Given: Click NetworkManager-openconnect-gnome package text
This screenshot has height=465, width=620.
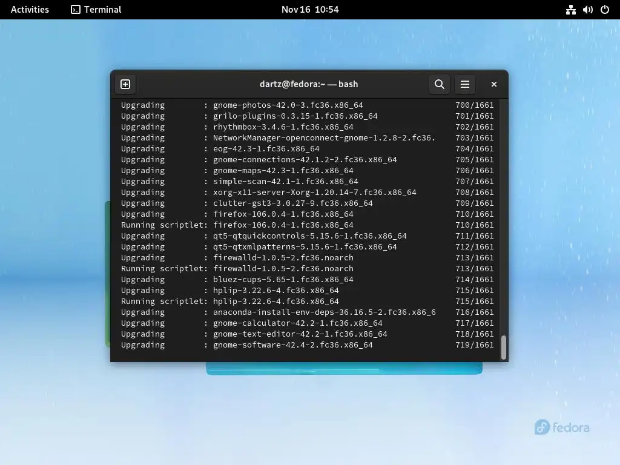Looking at the screenshot, I should (325, 137).
